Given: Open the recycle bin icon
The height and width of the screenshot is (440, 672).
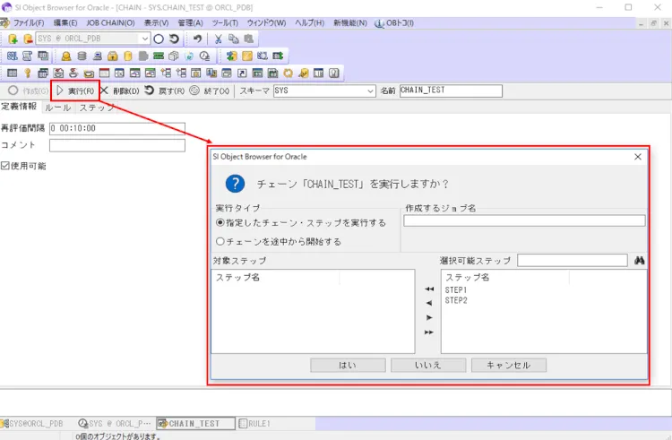Looking at the screenshot, I should click(189, 56).
